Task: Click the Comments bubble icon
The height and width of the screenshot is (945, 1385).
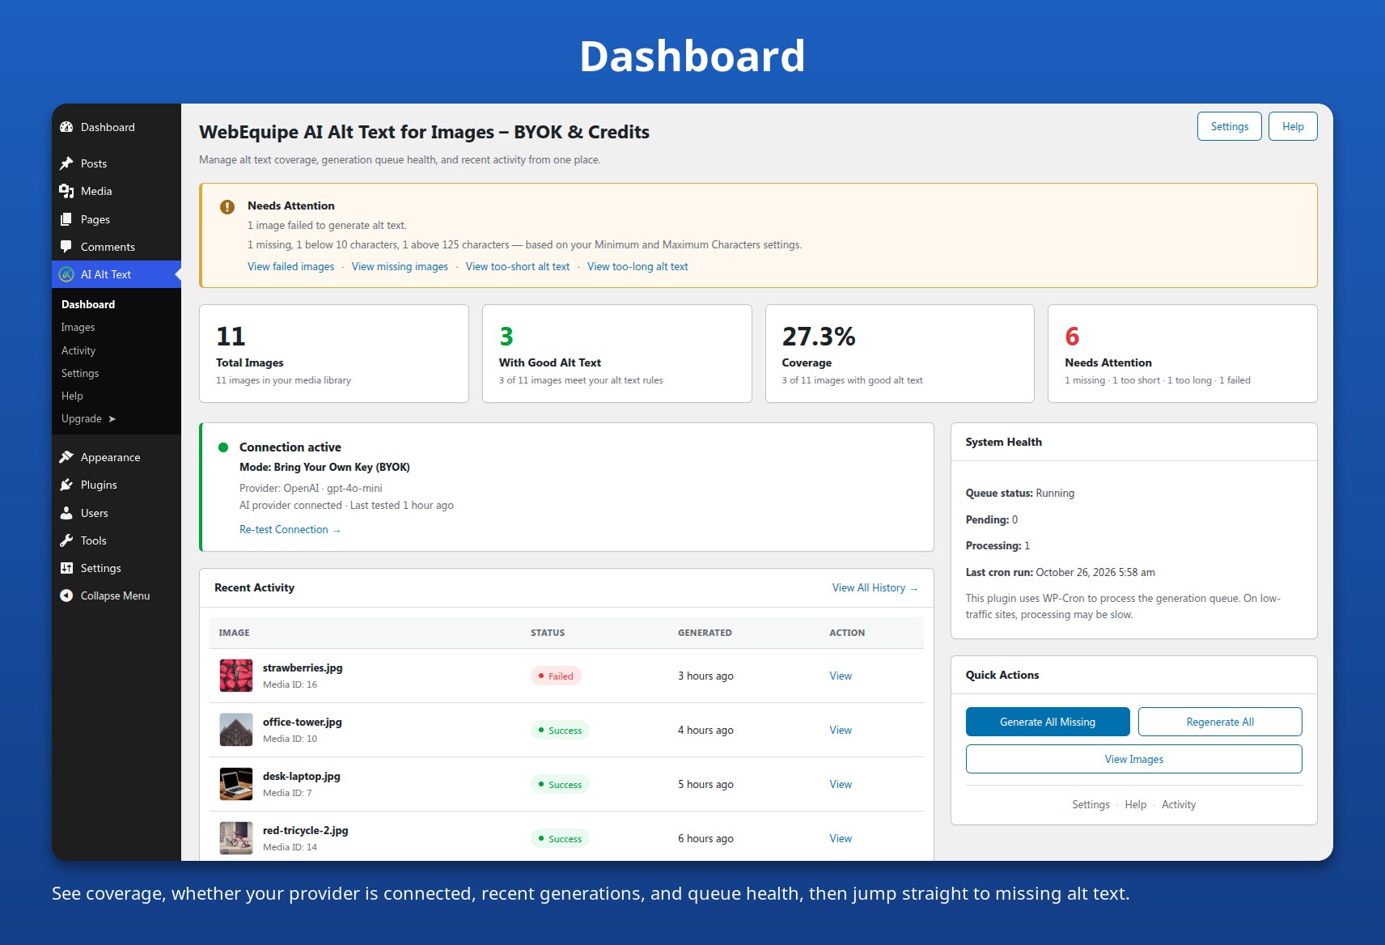Action: pyautogui.click(x=66, y=247)
